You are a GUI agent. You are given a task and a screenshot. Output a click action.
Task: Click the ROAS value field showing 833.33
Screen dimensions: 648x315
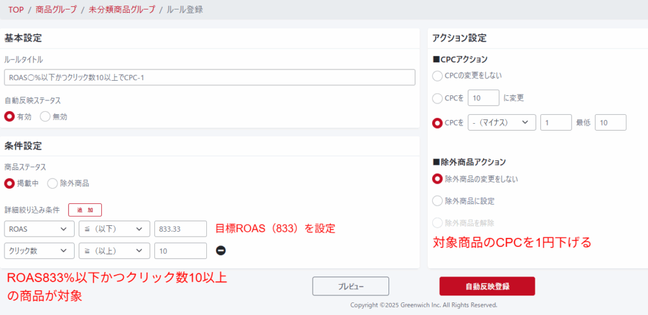tap(180, 229)
